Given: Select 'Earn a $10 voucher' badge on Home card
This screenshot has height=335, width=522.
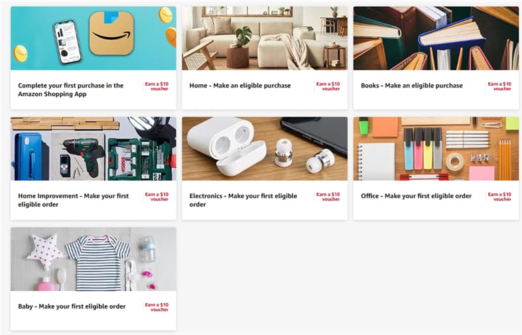Looking at the screenshot, I should click(328, 86).
